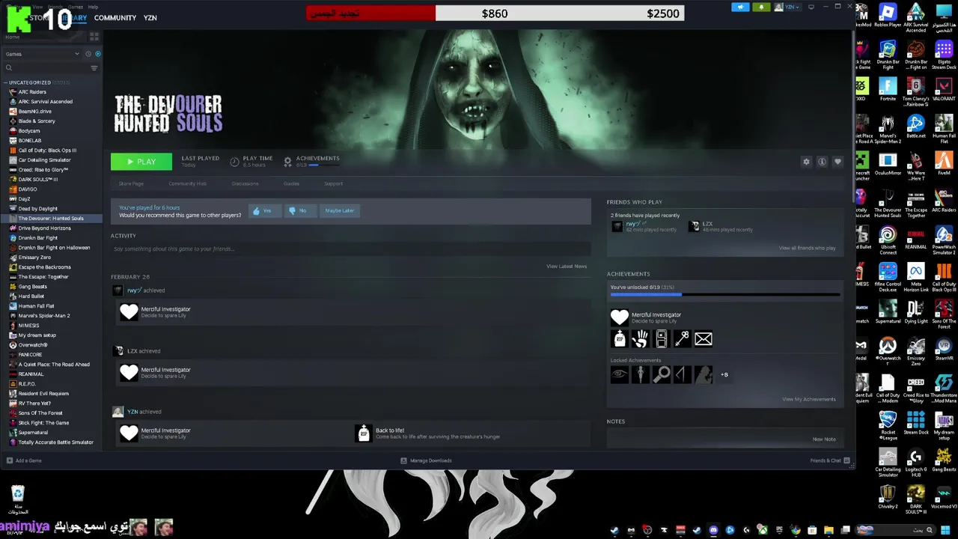Click the Merciful Investigator heart icon in Achievements panel
The height and width of the screenshot is (539, 958).
click(x=619, y=317)
